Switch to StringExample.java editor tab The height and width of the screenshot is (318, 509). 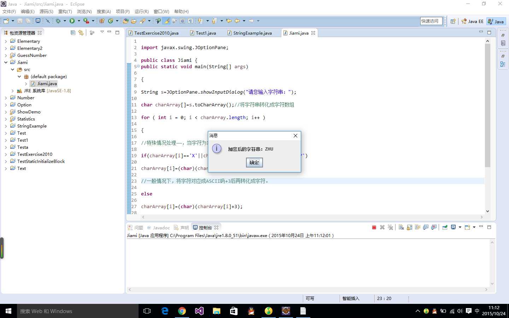pyautogui.click(x=252, y=33)
